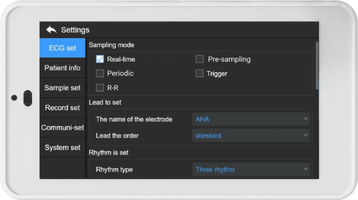Tick the Periodic sampling checkbox
358x200 pixels.
pos(100,73)
